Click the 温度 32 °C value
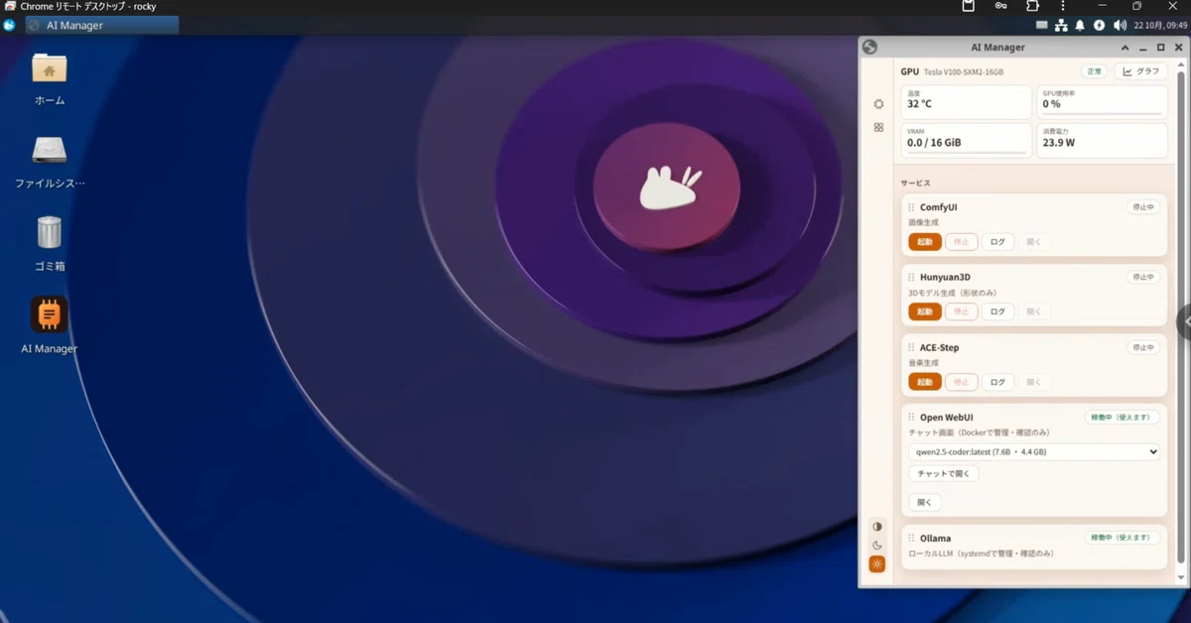The width and height of the screenshot is (1191, 623). (919, 104)
